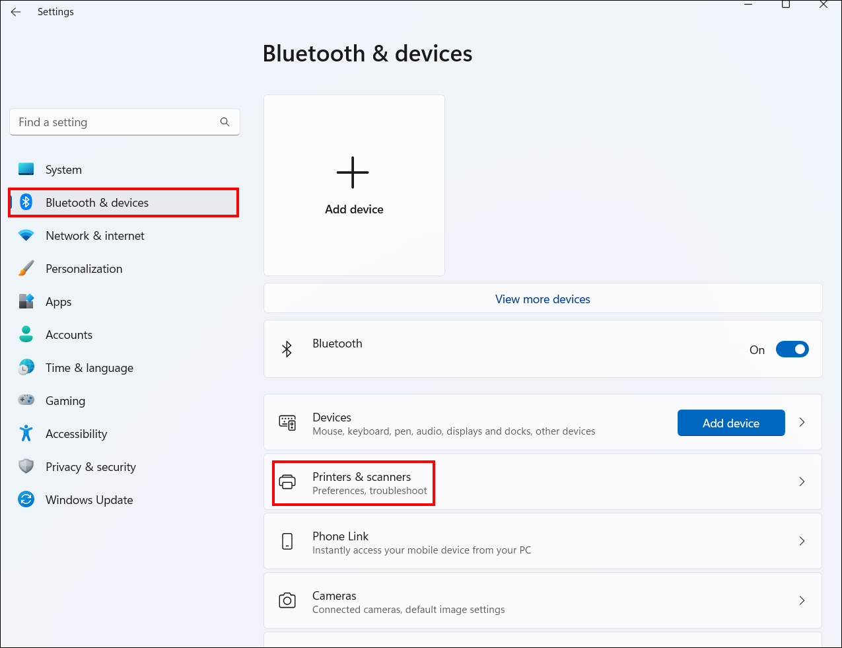Click the back arrow beside Settings
This screenshot has height=648, width=842.
pos(16,12)
